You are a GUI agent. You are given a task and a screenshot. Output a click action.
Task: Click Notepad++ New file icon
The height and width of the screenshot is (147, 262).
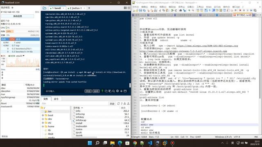click(x=134, y=11)
